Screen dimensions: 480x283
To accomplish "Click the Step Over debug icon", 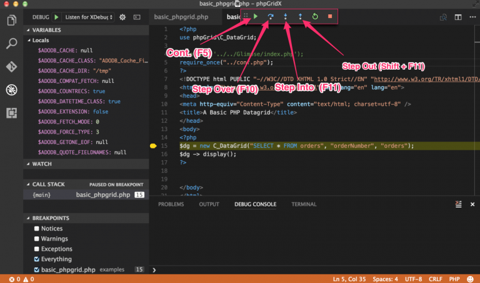I will pyautogui.click(x=270, y=17).
